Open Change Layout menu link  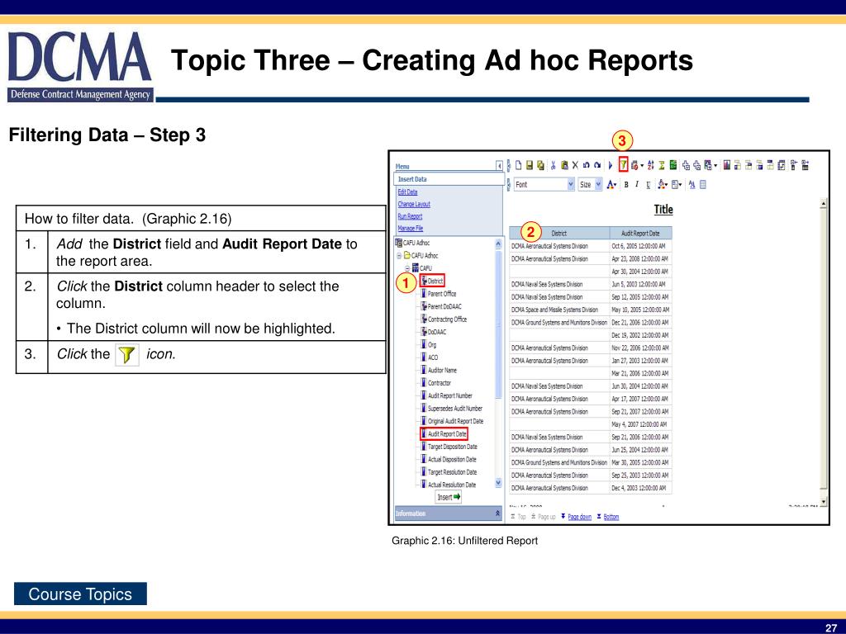pos(414,205)
